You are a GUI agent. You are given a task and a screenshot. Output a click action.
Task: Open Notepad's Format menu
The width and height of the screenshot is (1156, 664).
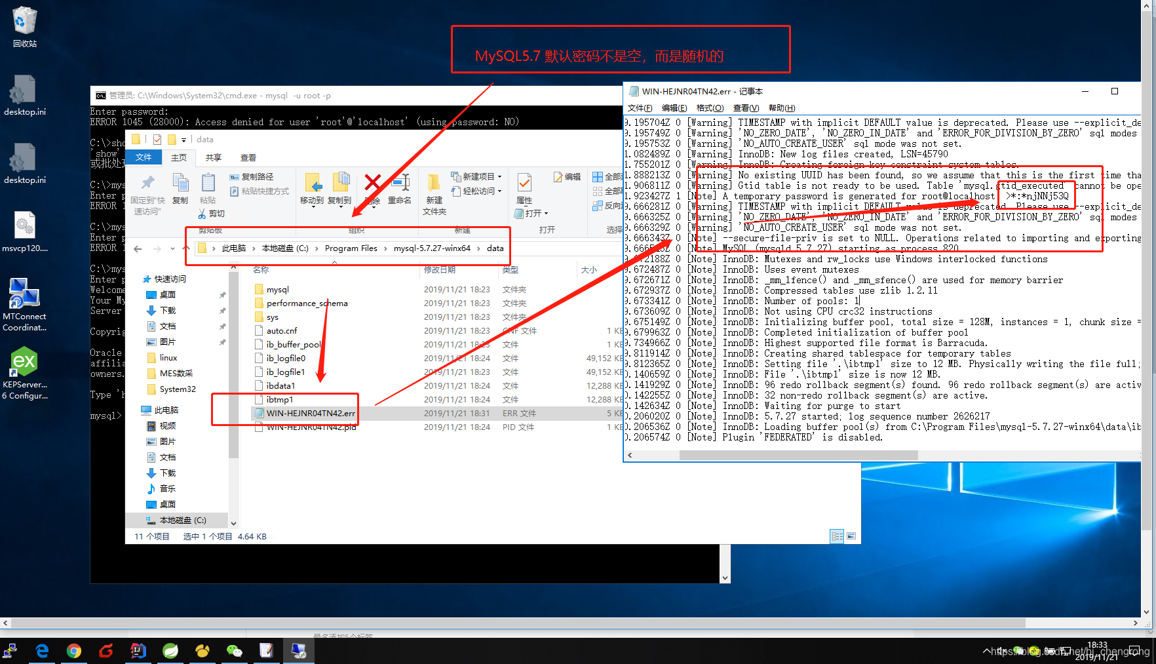710,108
